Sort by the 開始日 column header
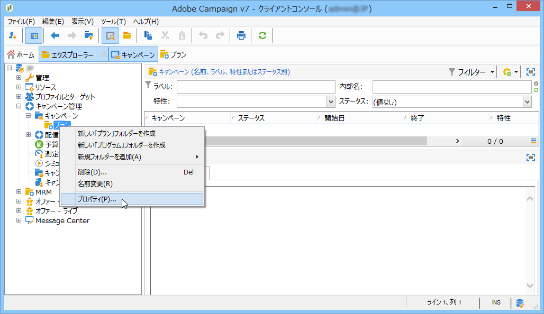 (360, 118)
